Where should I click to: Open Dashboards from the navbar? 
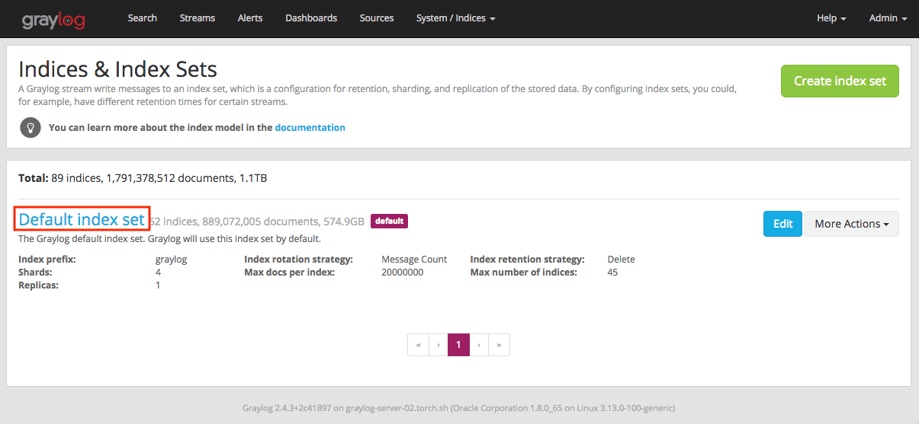point(311,18)
